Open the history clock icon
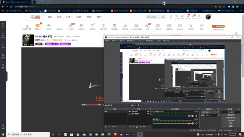The height and width of the screenshot is (137, 244). coord(171,17)
